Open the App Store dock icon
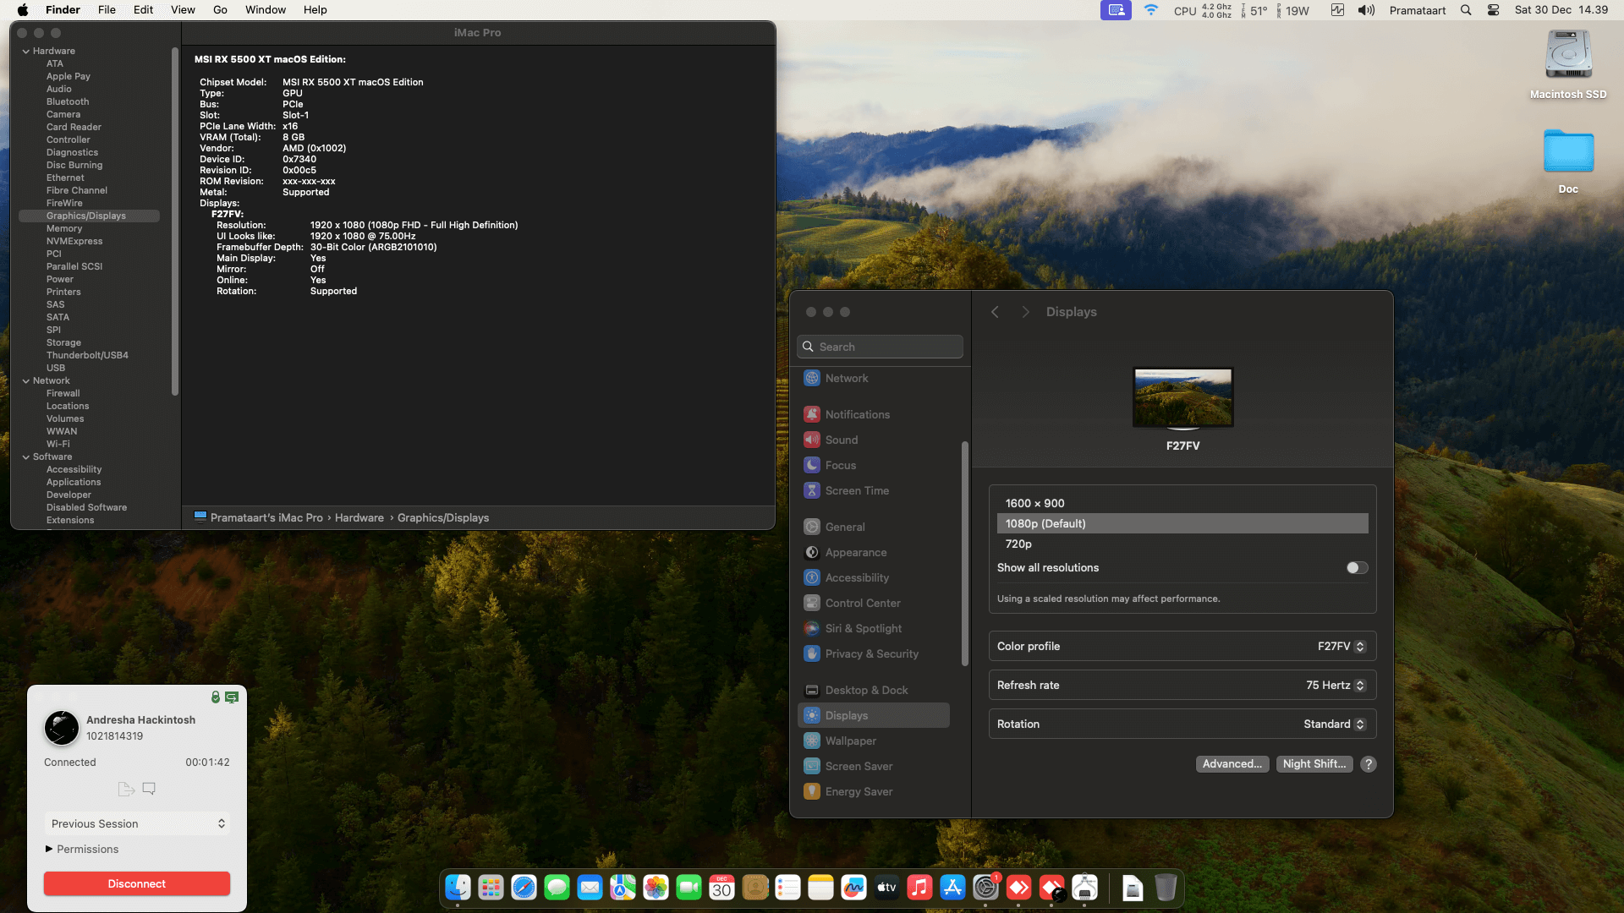Viewport: 1624px width, 913px height. (952, 888)
